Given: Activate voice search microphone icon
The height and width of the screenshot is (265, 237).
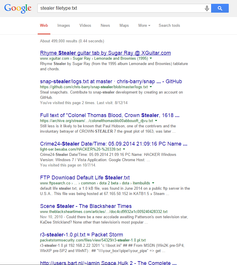Looking at the screenshot, I should tap(207, 8).
